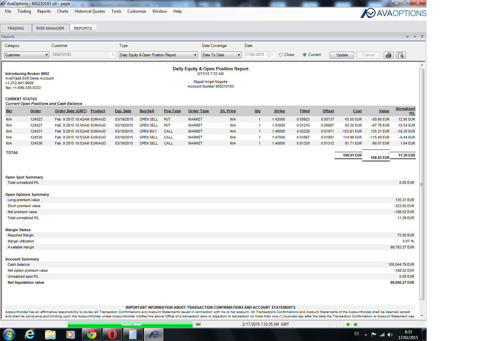Open the Reports menu in the menu bar

pyautogui.click(x=44, y=11)
